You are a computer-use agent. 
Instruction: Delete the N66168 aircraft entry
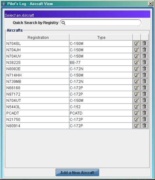(145, 88)
